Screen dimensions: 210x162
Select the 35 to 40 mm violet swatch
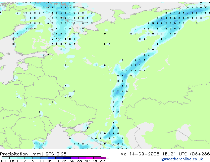pos(82,158)
